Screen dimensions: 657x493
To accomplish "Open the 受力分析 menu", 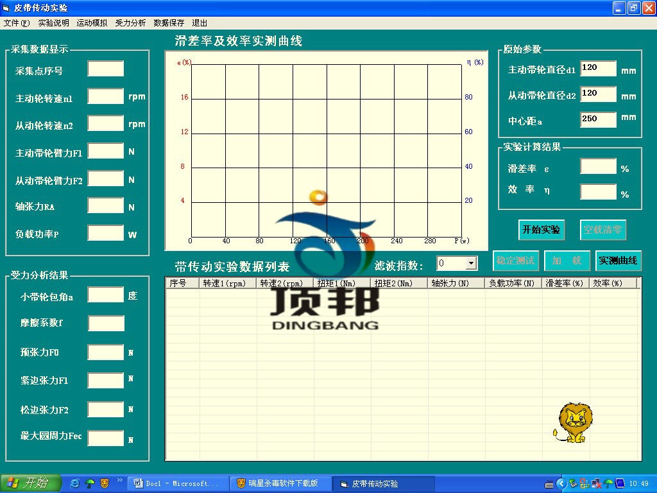I will click(x=132, y=22).
